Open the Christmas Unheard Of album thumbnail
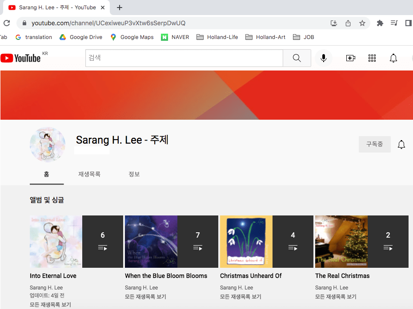413x309 pixels. click(x=246, y=242)
